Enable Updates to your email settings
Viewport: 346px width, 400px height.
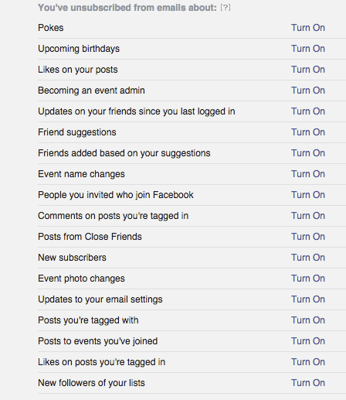[x=308, y=299]
